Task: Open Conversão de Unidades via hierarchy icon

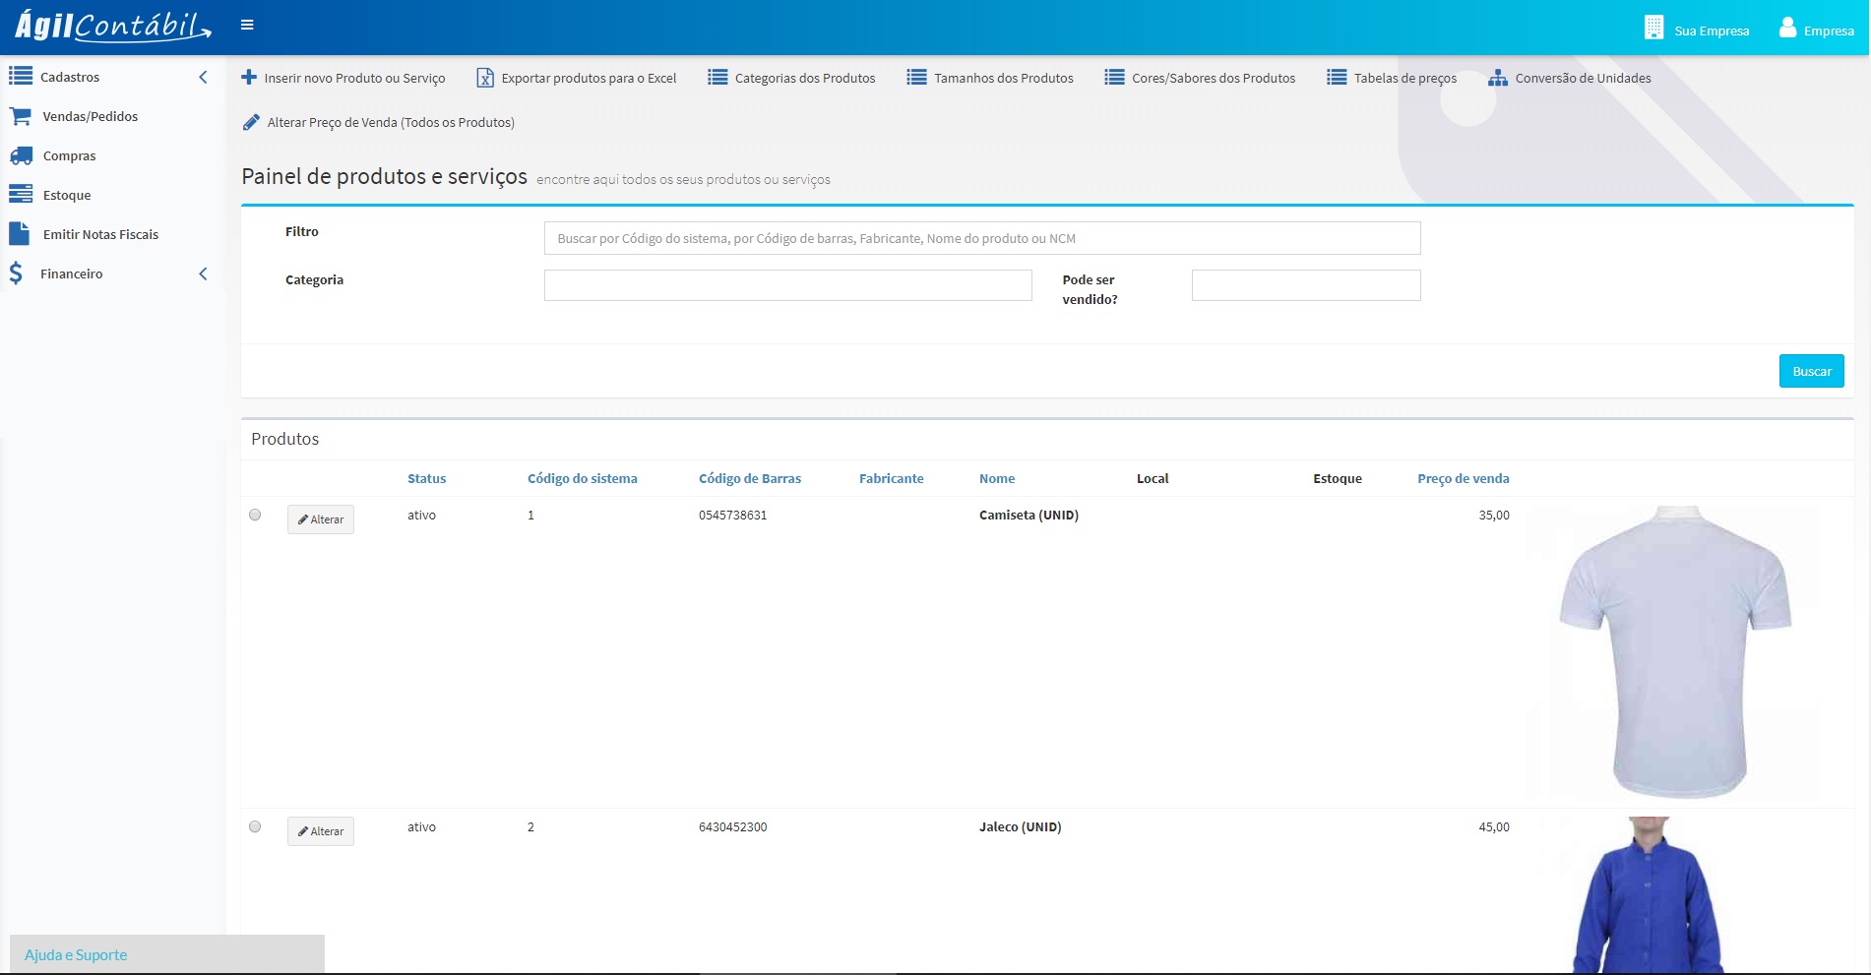Action: coord(1497,78)
